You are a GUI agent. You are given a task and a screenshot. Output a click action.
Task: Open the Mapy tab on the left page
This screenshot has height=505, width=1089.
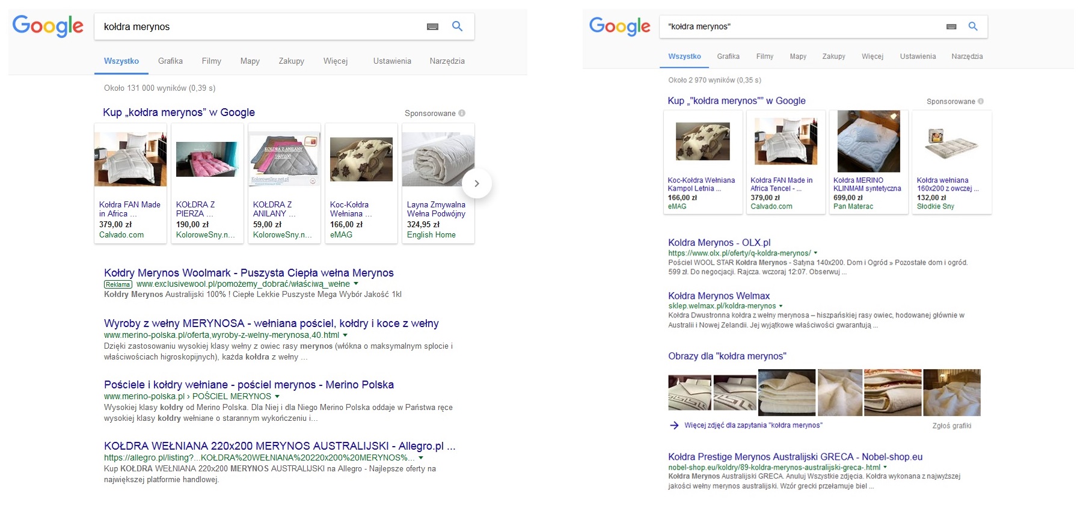250,61
